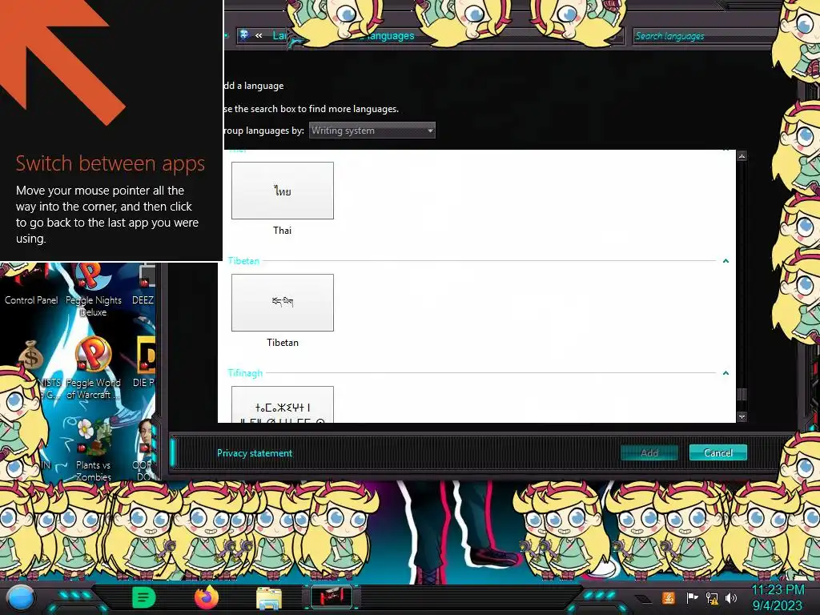Select the Thai language tile
This screenshot has width=820, height=615.
tap(283, 191)
